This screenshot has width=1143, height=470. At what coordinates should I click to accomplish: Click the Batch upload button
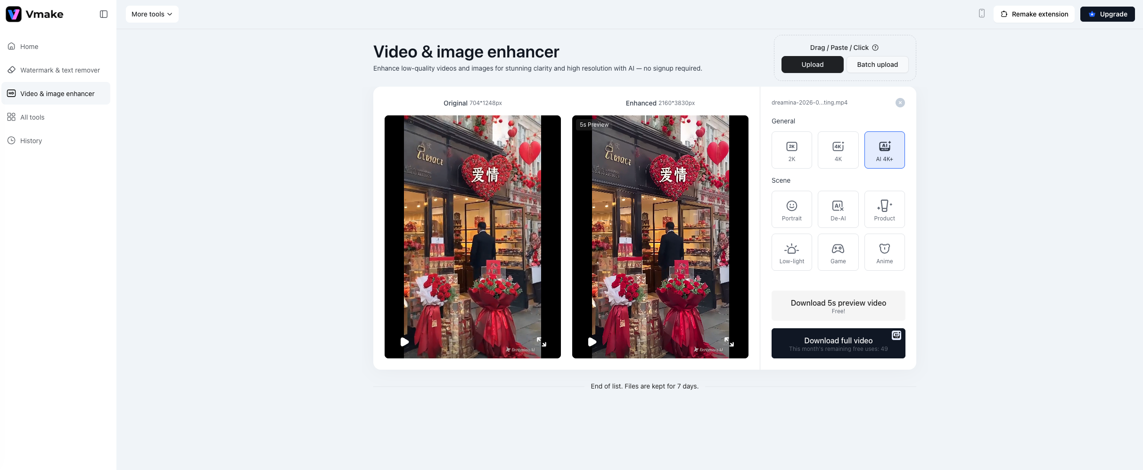(877, 65)
